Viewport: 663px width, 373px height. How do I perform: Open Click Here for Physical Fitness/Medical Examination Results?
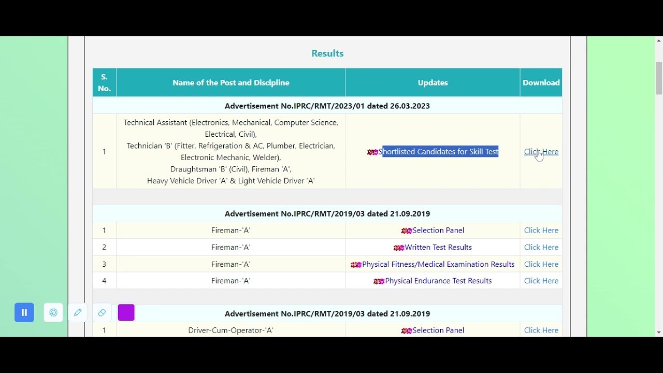(541, 264)
